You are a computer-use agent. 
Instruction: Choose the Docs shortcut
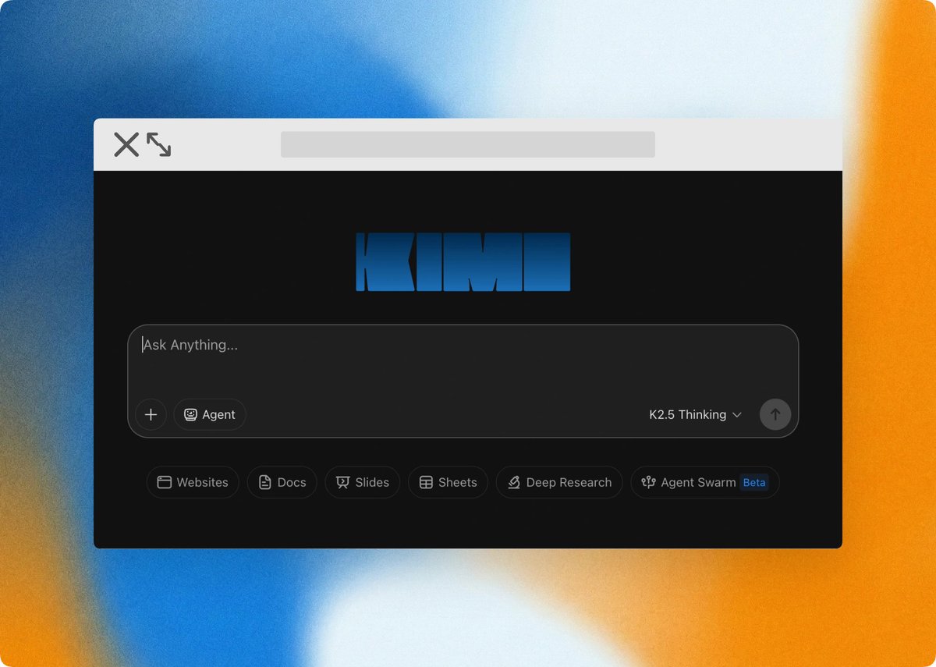tap(282, 482)
